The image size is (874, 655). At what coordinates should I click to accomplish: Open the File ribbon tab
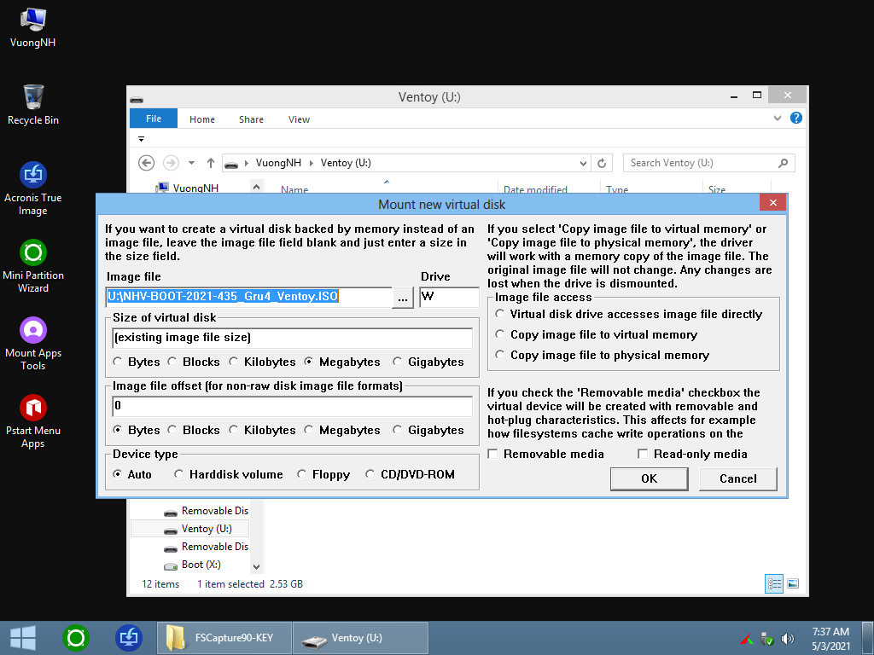[x=154, y=119]
